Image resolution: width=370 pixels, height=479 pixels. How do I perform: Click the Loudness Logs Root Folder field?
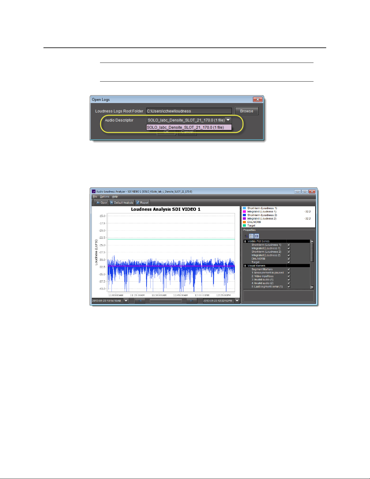(189, 111)
